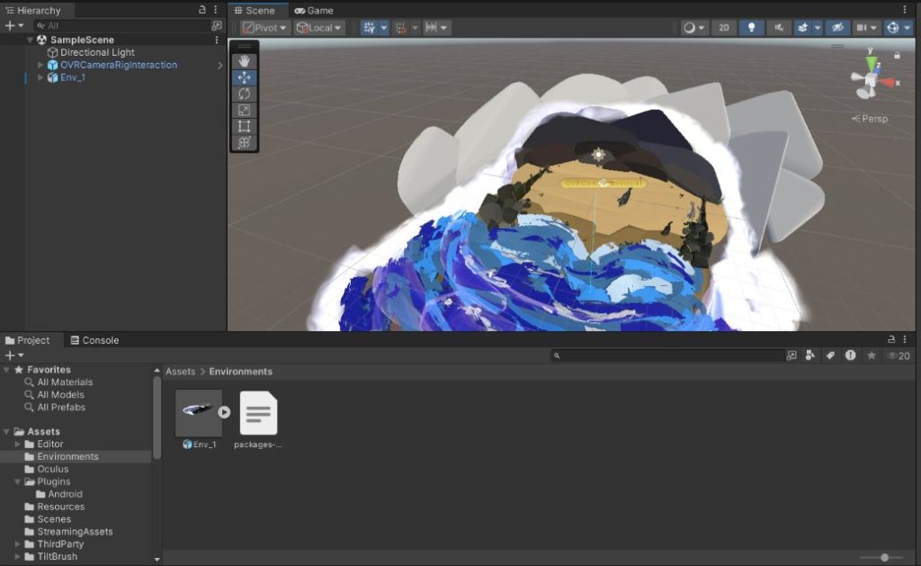Expand the ThirdParty folder arrow
The image size is (921, 566).
[18, 544]
